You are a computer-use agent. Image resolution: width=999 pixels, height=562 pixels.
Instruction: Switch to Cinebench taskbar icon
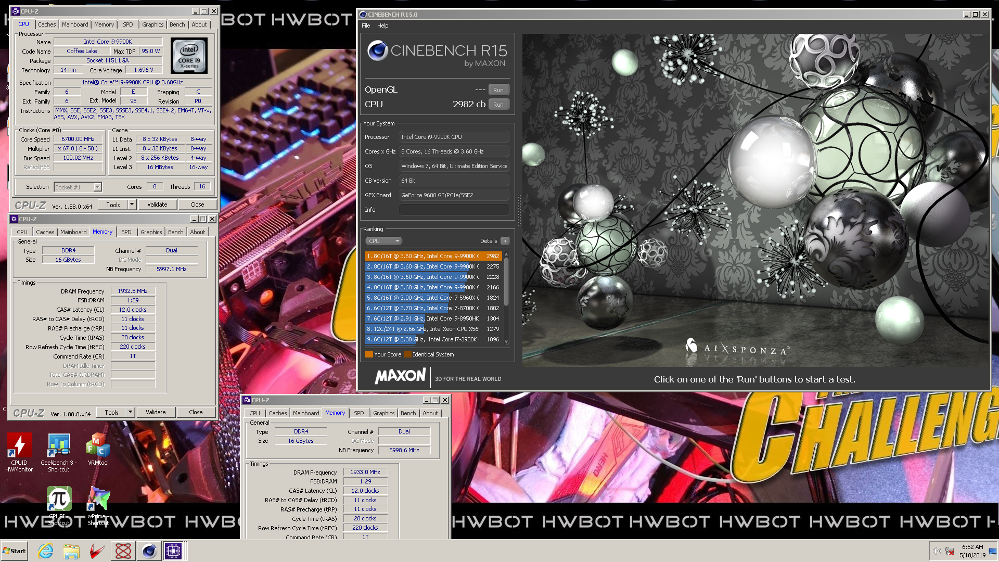click(149, 551)
